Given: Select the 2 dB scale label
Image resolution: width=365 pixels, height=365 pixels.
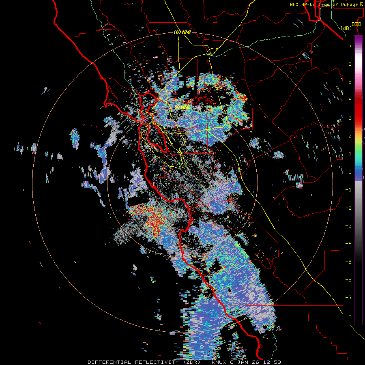Looking at the screenshot, I should (350, 136).
